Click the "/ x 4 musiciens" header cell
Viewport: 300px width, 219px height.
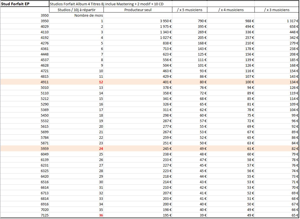(x=231, y=10)
